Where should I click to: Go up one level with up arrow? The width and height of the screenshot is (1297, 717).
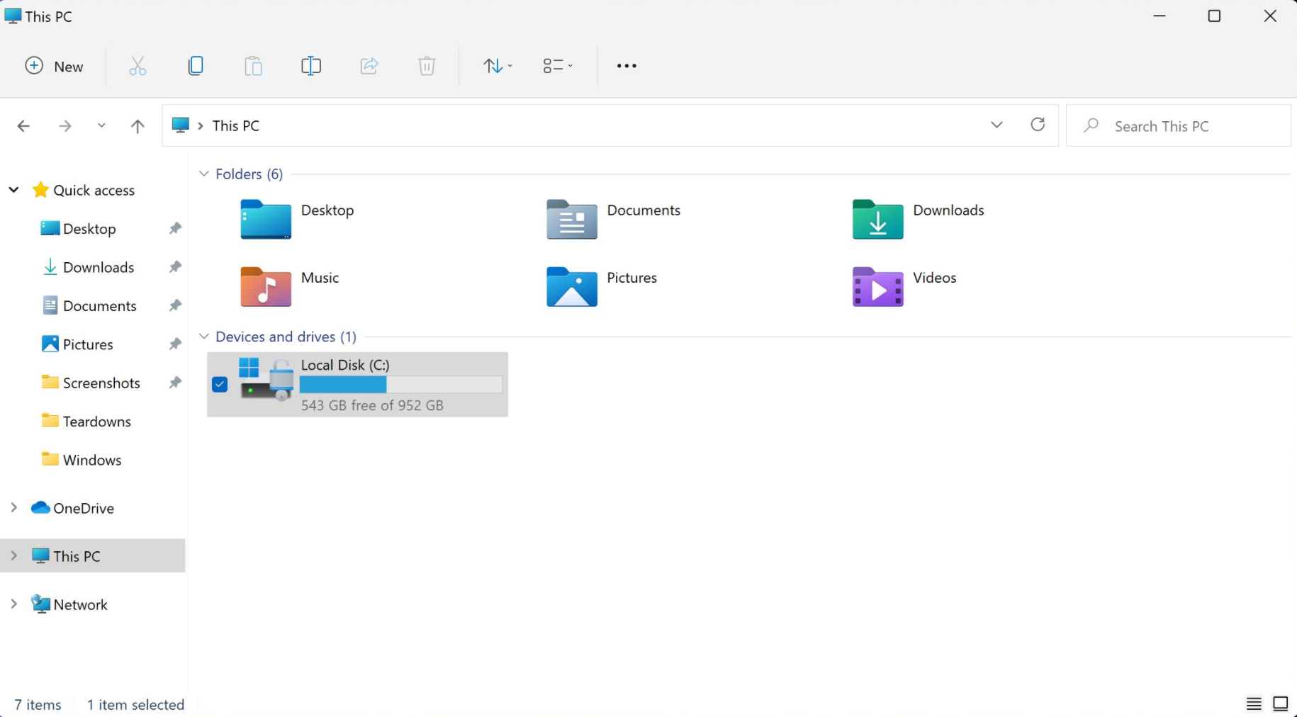(137, 126)
